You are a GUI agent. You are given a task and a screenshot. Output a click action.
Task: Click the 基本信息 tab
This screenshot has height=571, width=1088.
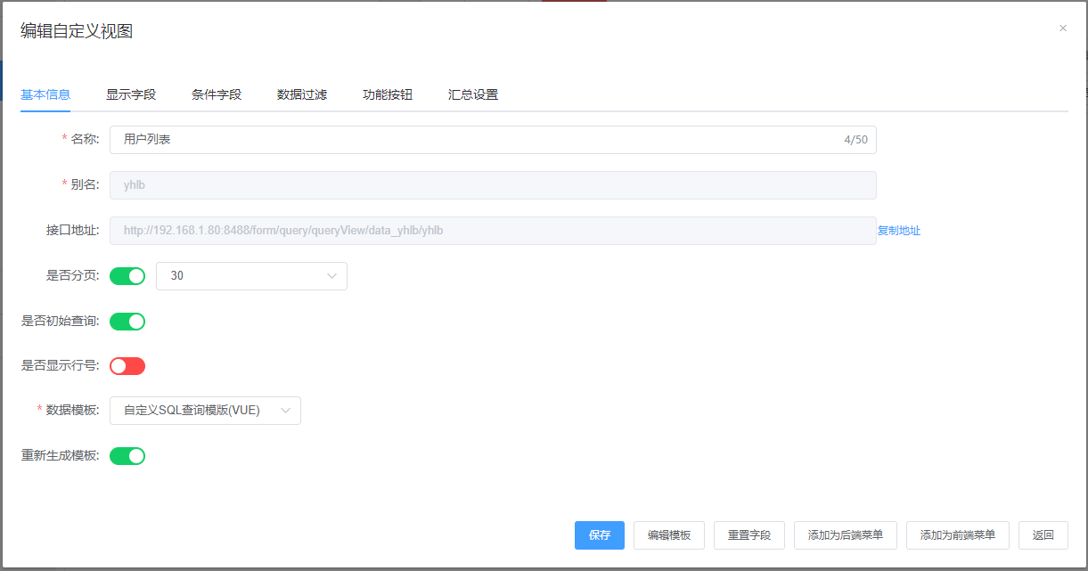click(45, 94)
